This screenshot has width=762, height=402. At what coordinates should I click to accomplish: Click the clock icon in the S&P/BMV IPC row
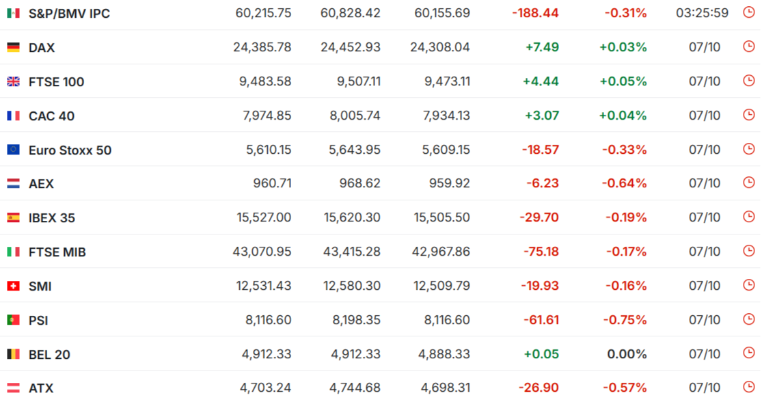[749, 12]
